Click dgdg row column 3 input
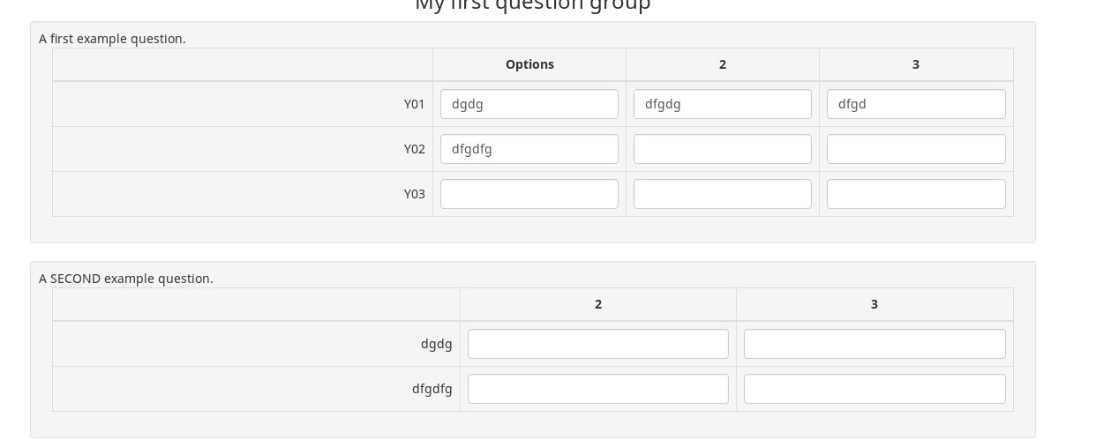 (874, 344)
